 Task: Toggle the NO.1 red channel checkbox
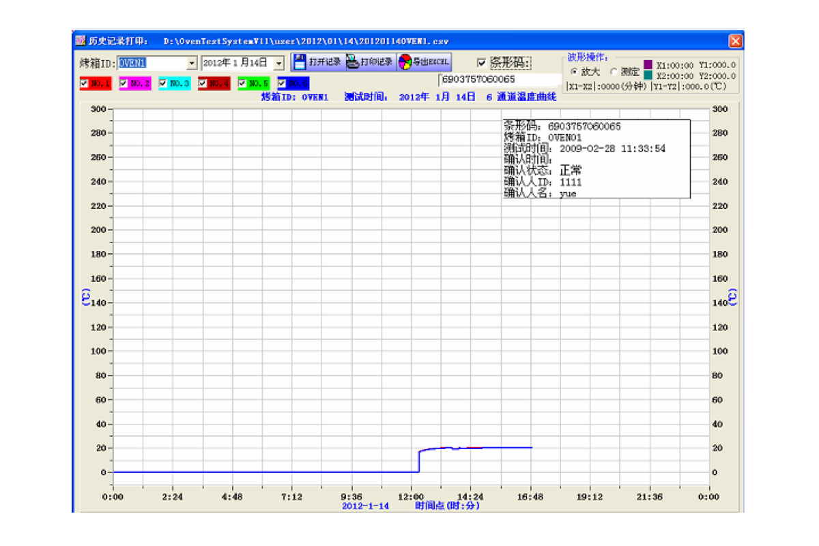pyautogui.click(x=85, y=83)
